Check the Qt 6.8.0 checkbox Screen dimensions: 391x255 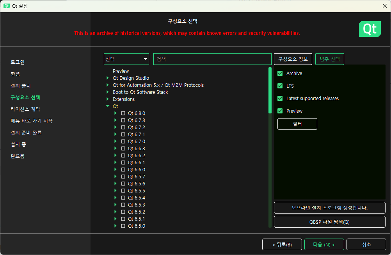(123, 113)
